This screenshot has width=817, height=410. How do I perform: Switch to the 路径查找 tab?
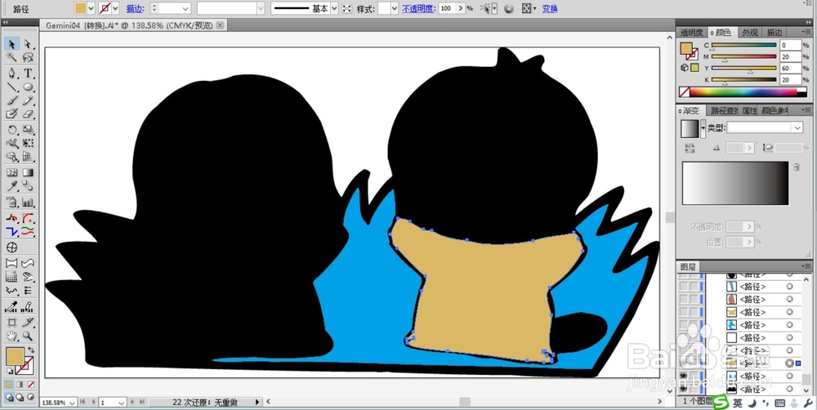pyautogui.click(x=724, y=110)
